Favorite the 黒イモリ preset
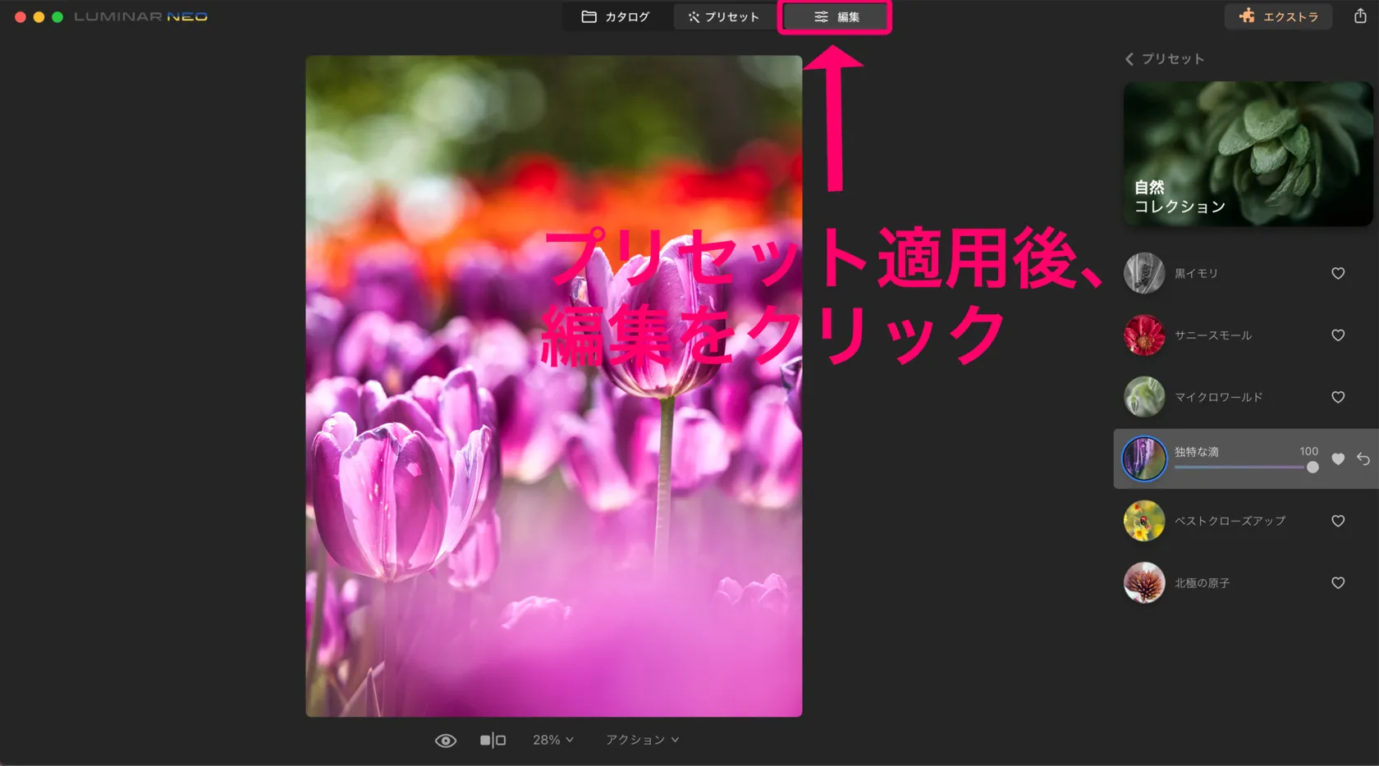 point(1338,273)
